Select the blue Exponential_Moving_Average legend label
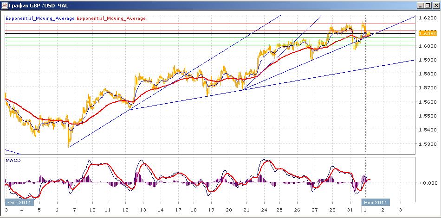441x218 pixels. pos(40,19)
